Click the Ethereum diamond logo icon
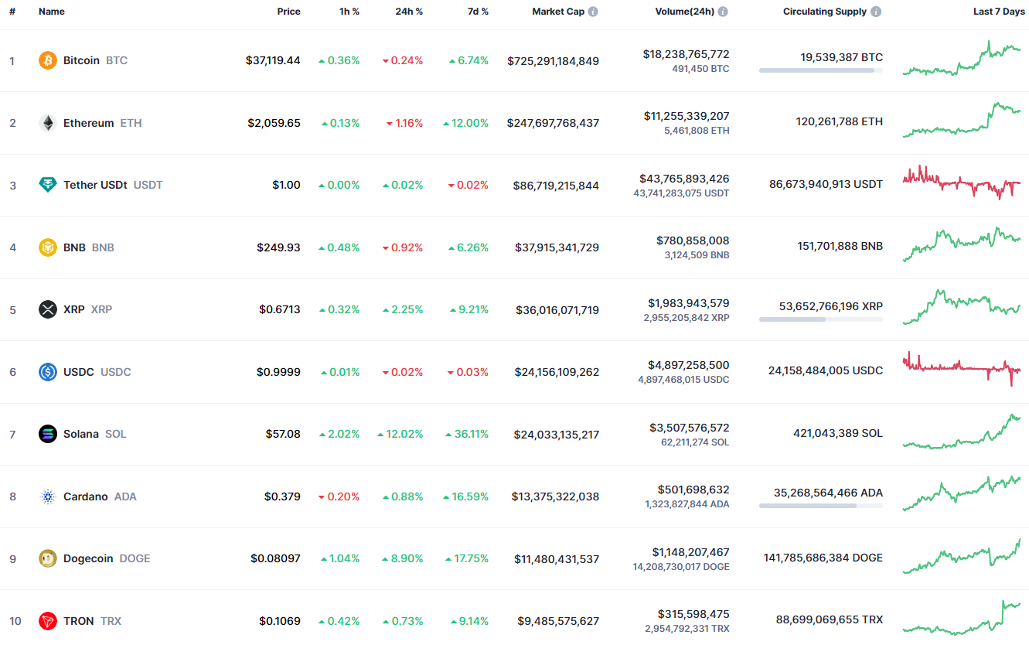Viewport: 1029px width, 645px height. click(48, 123)
